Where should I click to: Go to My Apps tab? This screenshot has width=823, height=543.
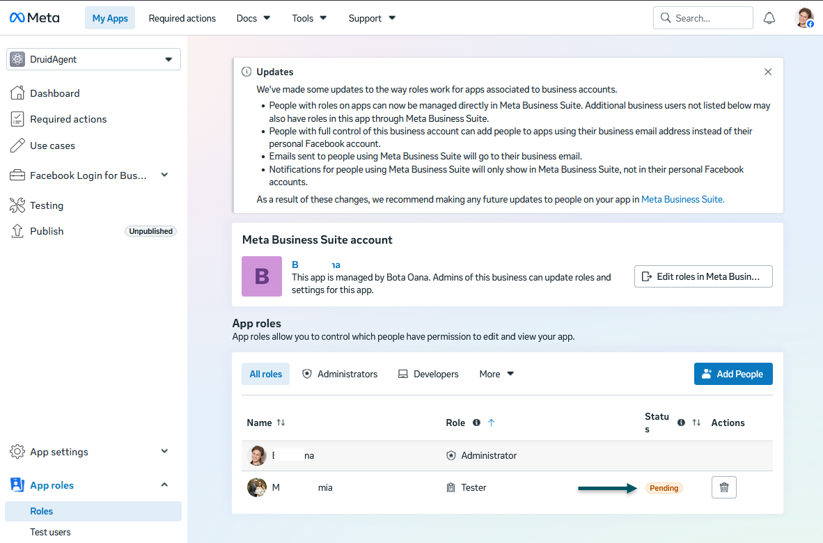click(x=110, y=18)
